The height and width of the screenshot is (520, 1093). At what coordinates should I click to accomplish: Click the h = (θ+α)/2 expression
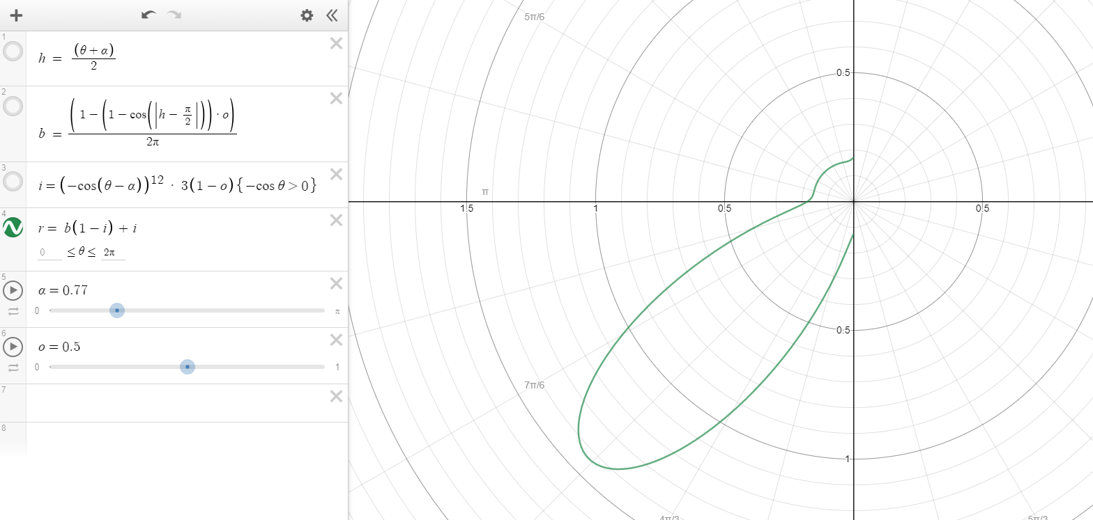coord(77,58)
